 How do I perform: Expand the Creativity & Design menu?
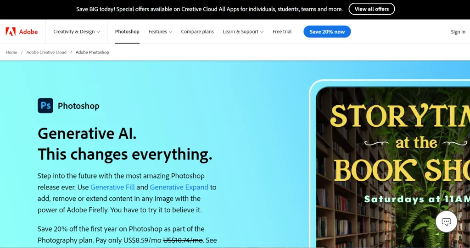point(77,32)
